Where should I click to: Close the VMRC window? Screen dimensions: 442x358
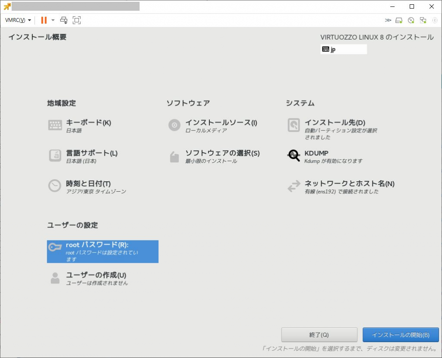coord(432,6)
